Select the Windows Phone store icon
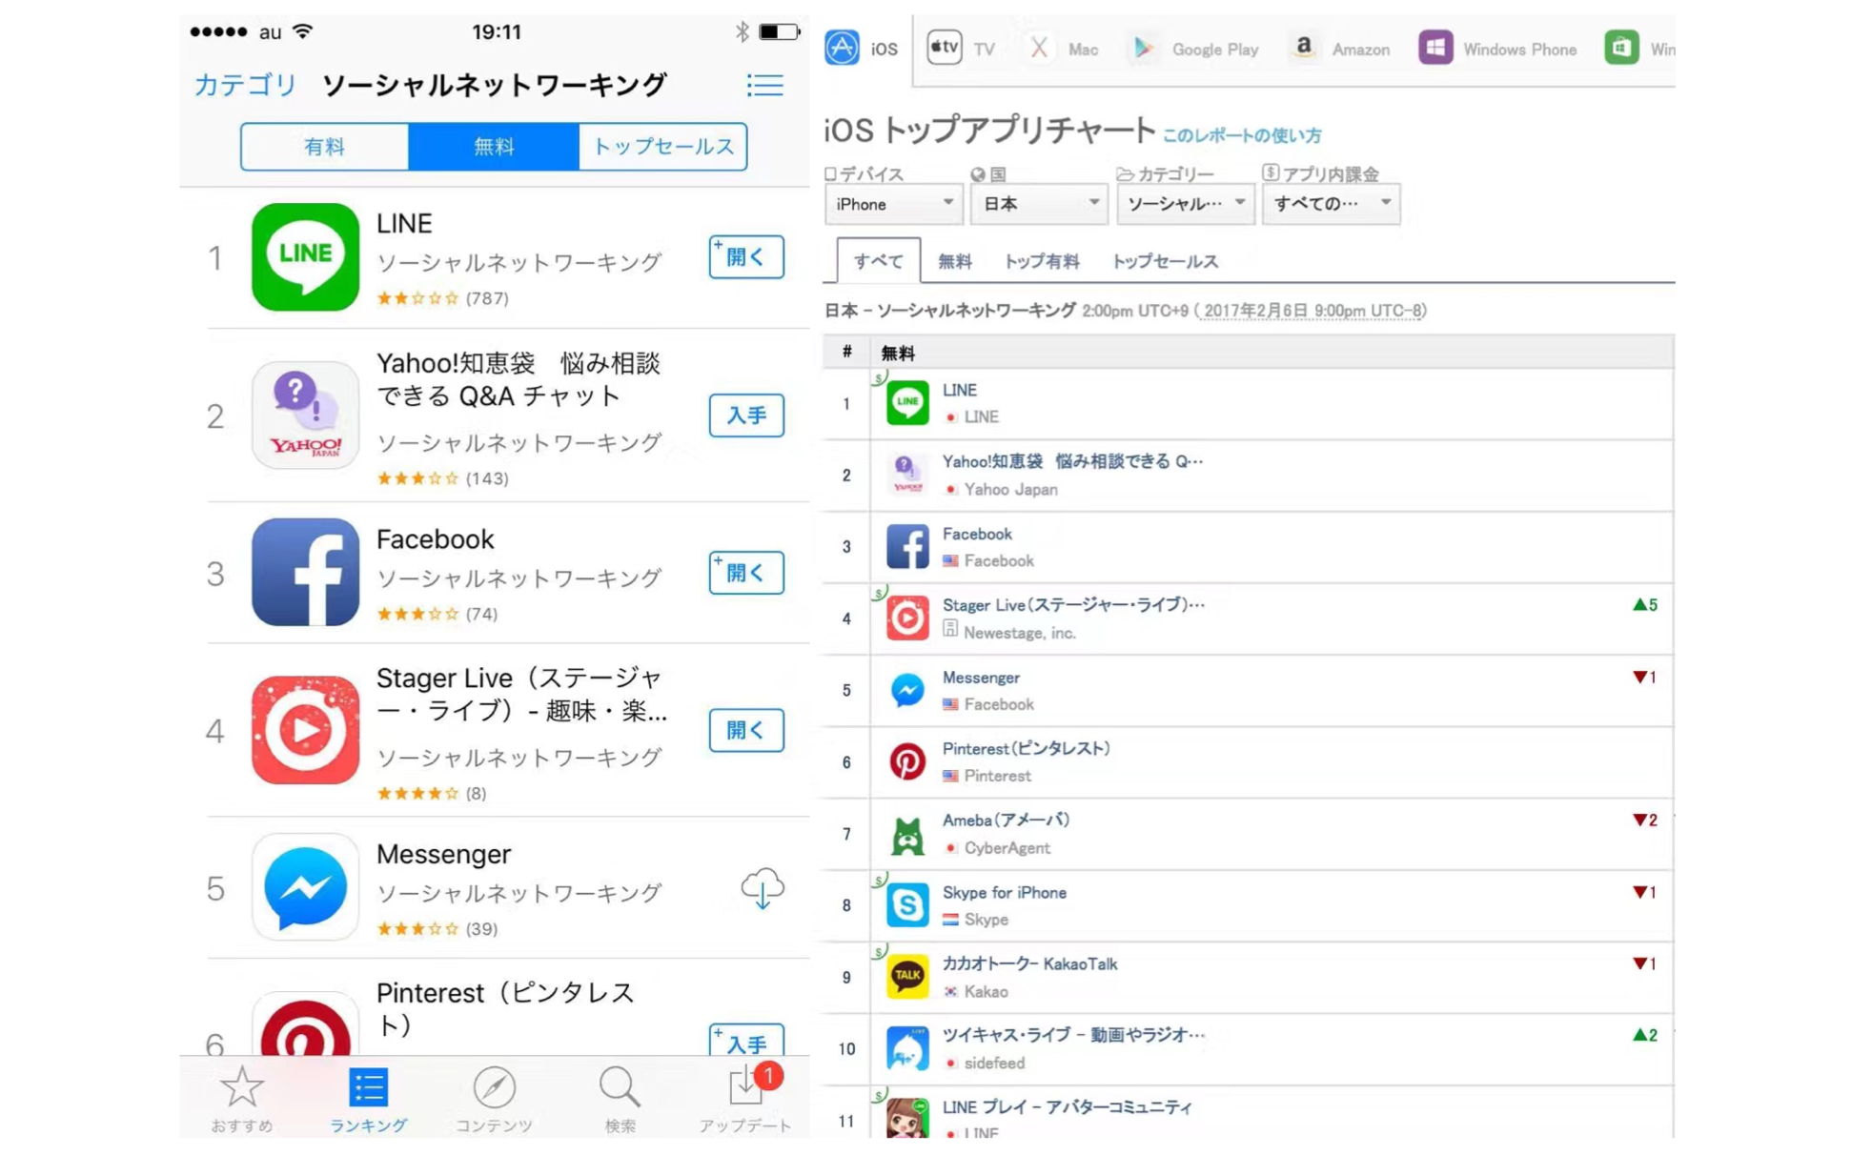The image size is (1851, 1155). (x=1434, y=48)
